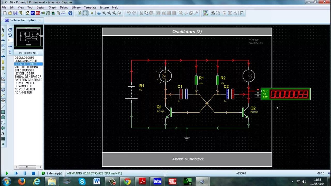Open the Debug menu
Image resolution: width=331 pixels, height=186 pixels.
click(x=64, y=7)
